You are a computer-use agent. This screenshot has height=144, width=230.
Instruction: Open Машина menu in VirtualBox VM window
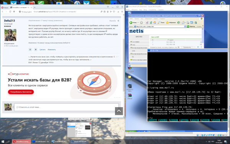135,10
